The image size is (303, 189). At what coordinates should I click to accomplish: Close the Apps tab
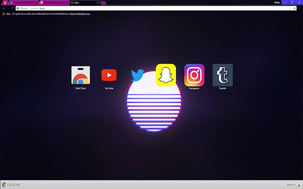click(x=98, y=3)
